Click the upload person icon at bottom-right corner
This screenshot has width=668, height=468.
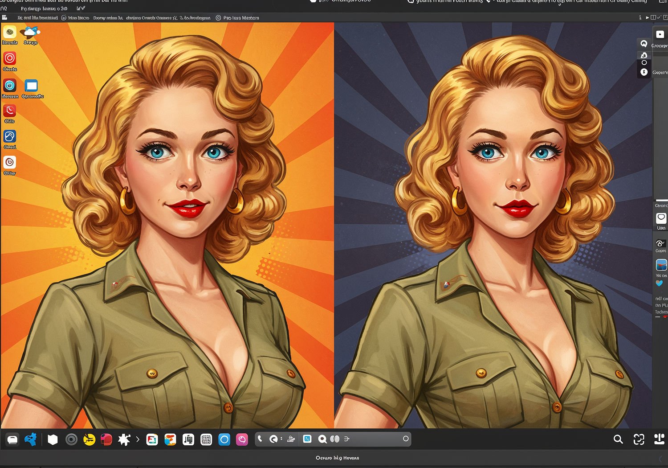tap(660, 439)
